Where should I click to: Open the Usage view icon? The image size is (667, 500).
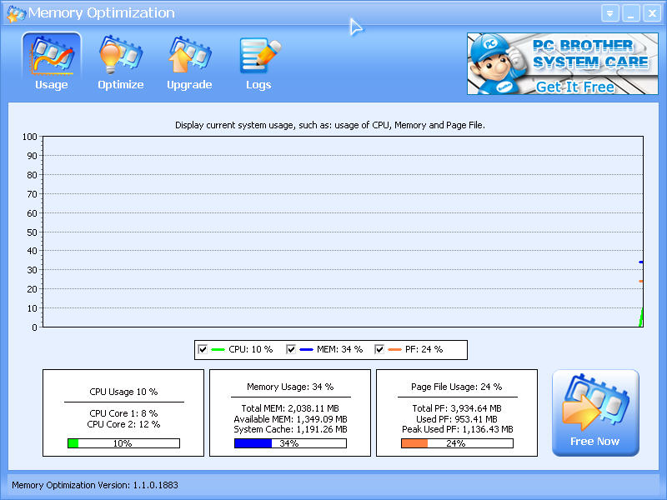[51, 56]
